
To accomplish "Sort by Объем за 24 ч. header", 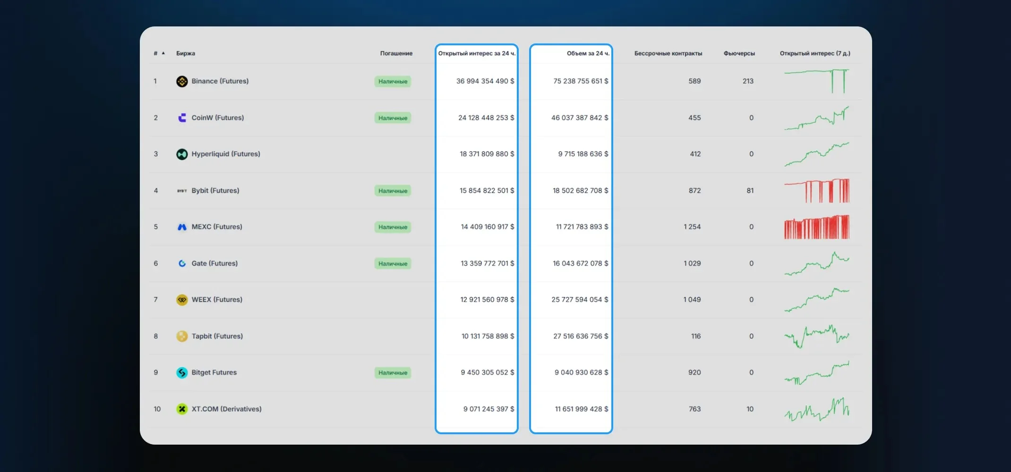I will (x=588, y=53).
